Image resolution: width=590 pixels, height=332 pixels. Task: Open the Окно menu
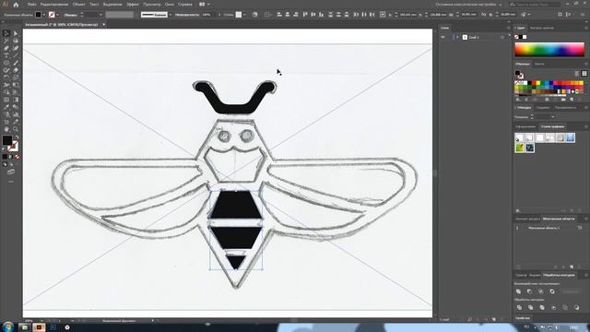tap(169, 4)
